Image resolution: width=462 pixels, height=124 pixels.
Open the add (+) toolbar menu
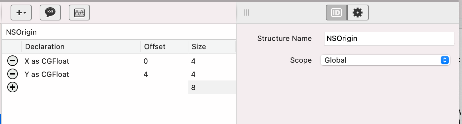[21, 13]
